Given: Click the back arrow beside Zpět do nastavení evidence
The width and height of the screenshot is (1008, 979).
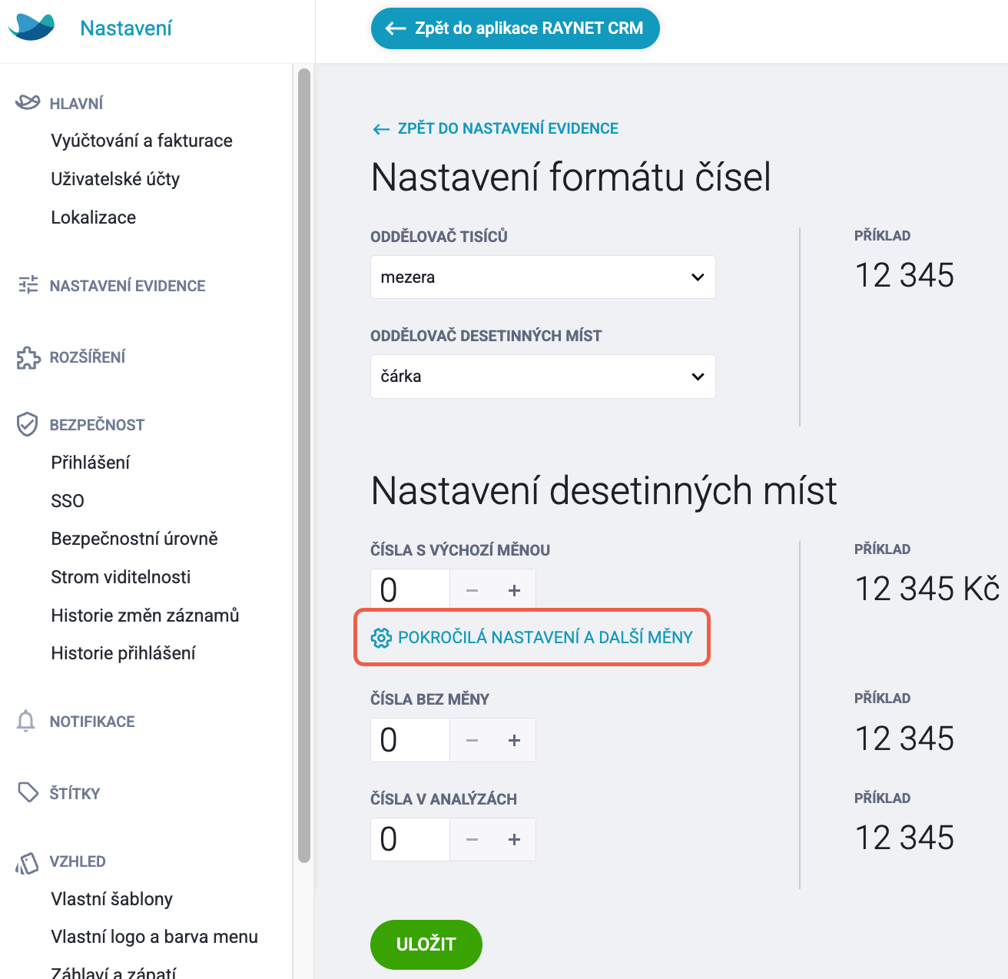Looking at the screenshot, I should coord(381,129).
